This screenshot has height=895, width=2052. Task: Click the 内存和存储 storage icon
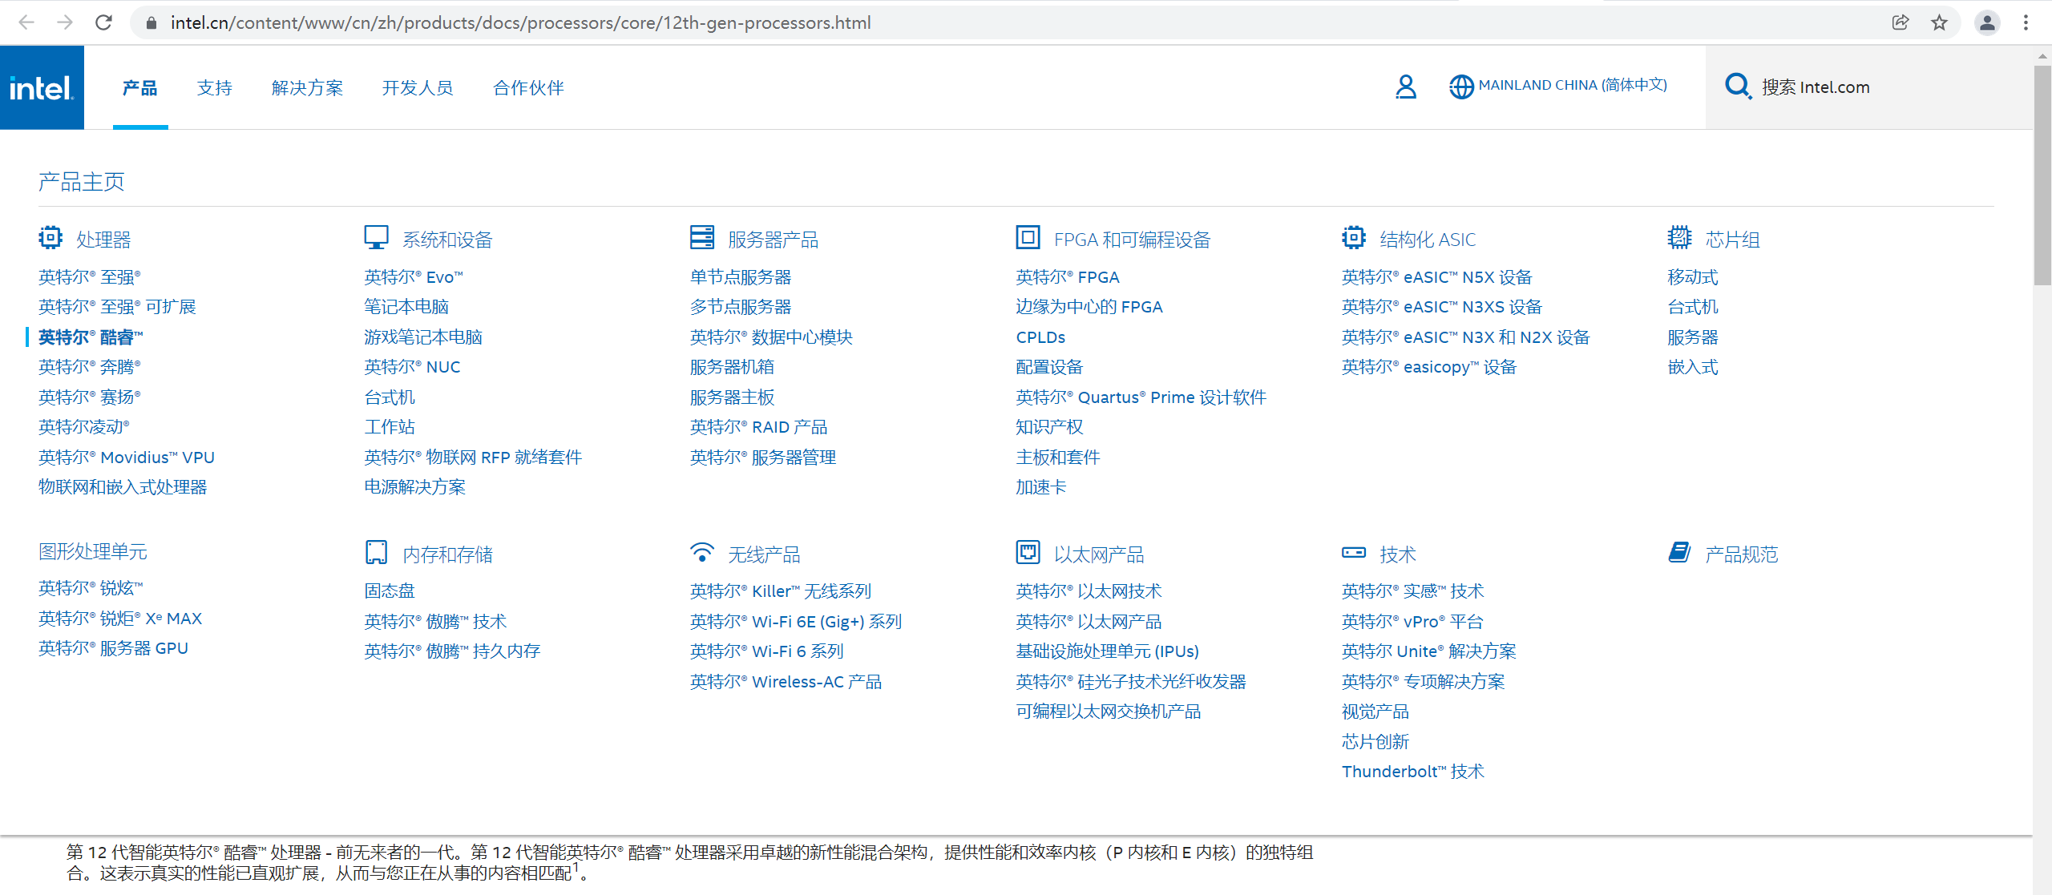376,551
